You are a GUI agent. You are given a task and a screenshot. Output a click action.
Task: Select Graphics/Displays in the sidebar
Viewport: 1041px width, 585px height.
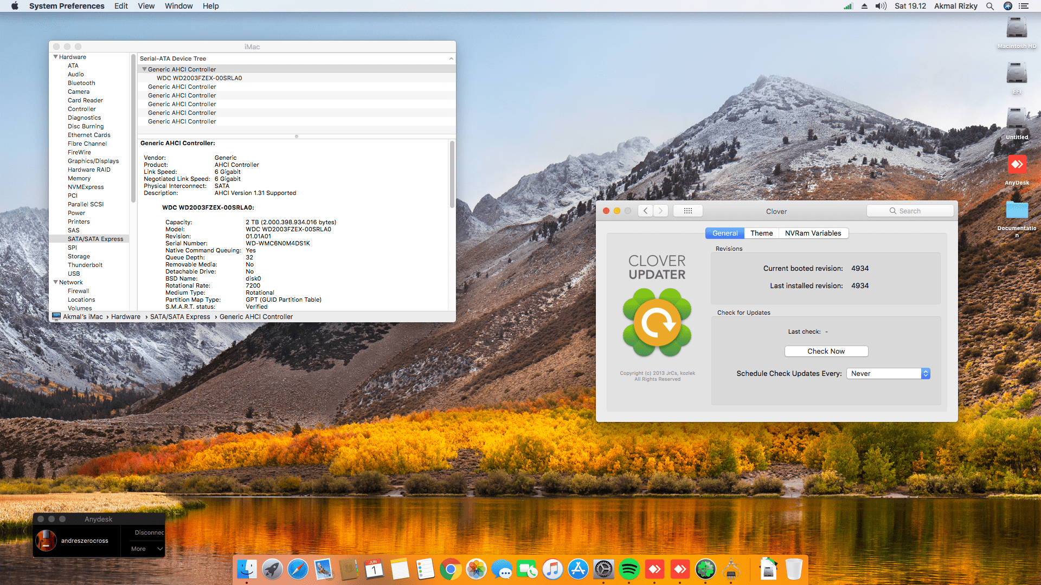(93, 161)
